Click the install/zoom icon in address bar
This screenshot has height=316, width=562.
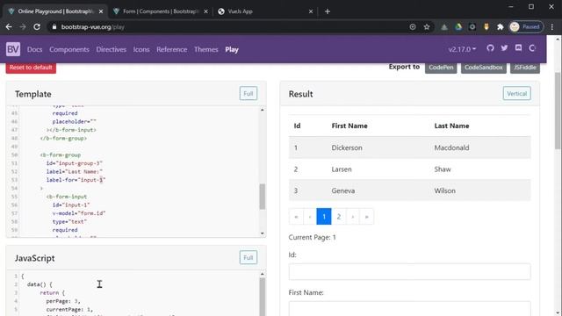coord(413,27)
